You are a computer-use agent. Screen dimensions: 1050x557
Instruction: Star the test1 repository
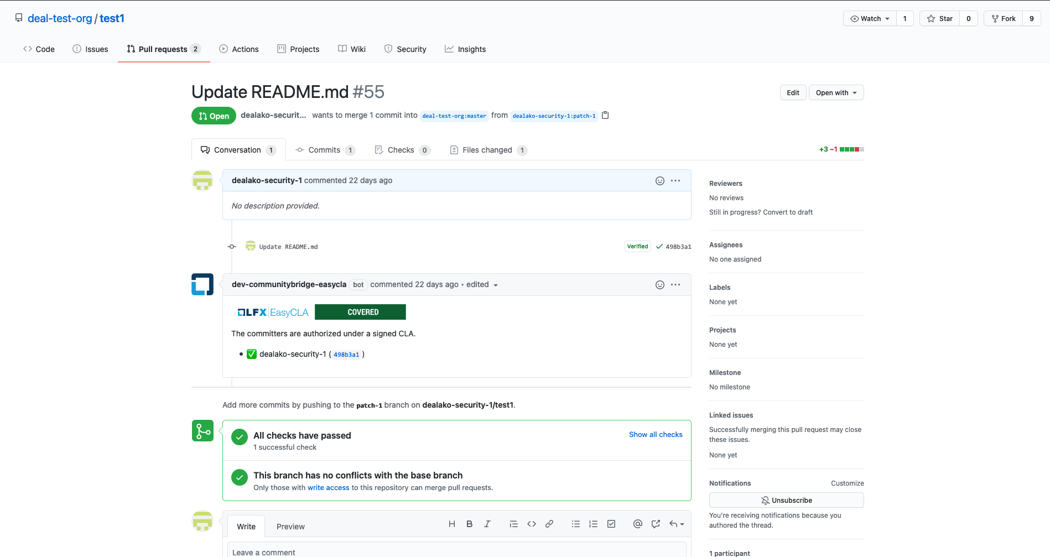point(939,18)
